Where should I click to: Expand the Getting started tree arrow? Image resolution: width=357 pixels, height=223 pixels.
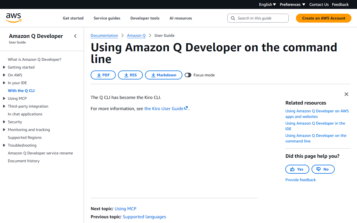(4, 67)
